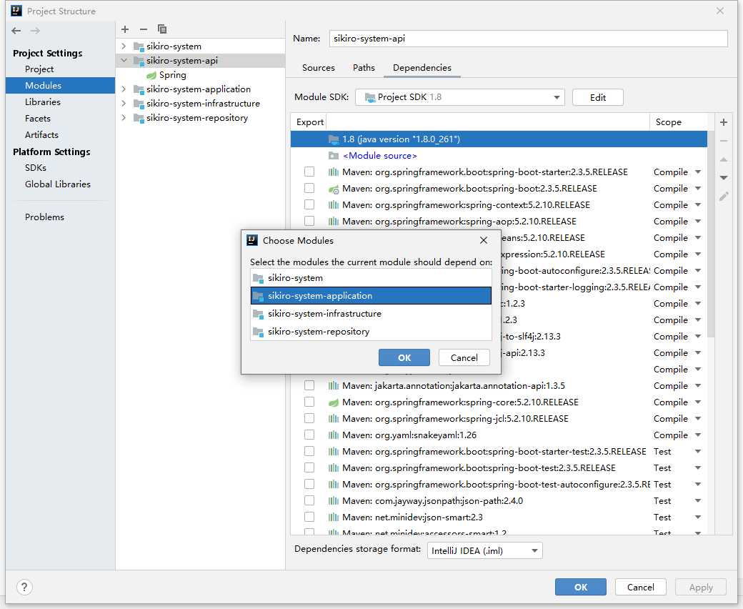Screen dimensions: 743x609
Task: Close the Choose Modules dialog
Action: (484, 240)
